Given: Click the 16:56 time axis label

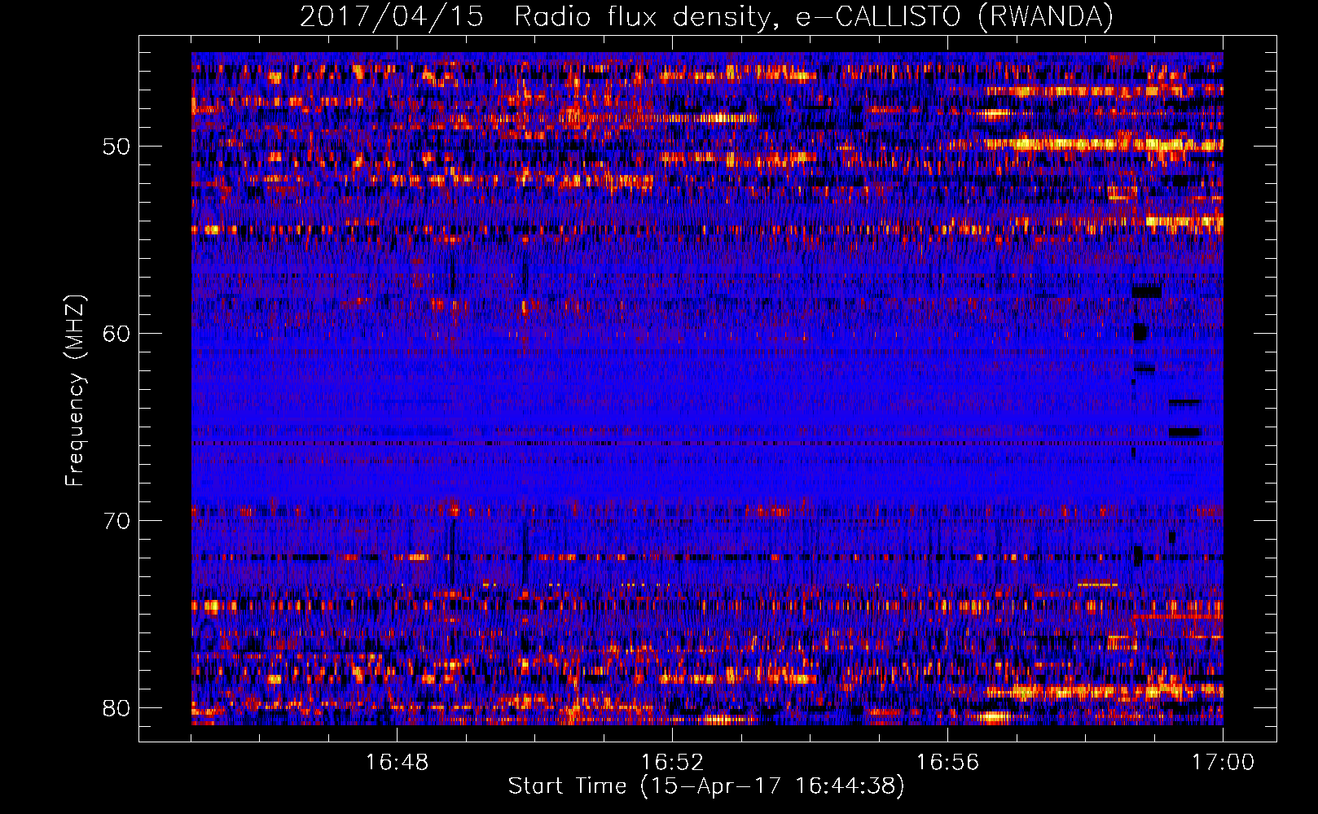Looking at the screenshot, I should pos(947,763).
